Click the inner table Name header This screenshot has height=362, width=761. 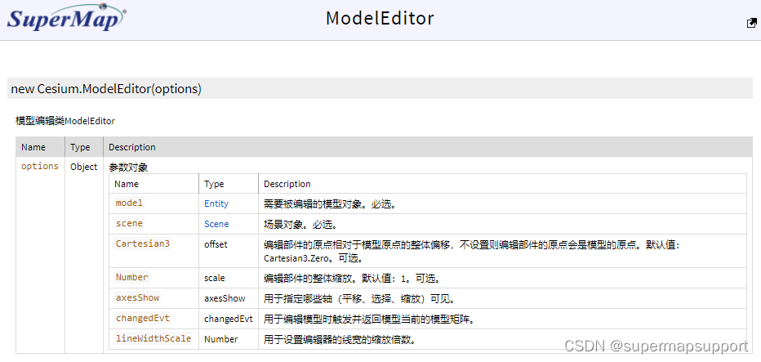(x=127, y=184)
